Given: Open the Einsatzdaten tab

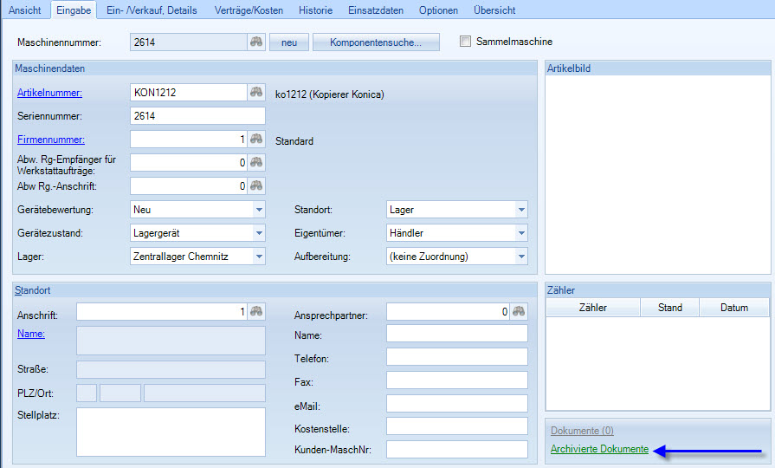Looking at the screenshot, I should coord(374,10).
